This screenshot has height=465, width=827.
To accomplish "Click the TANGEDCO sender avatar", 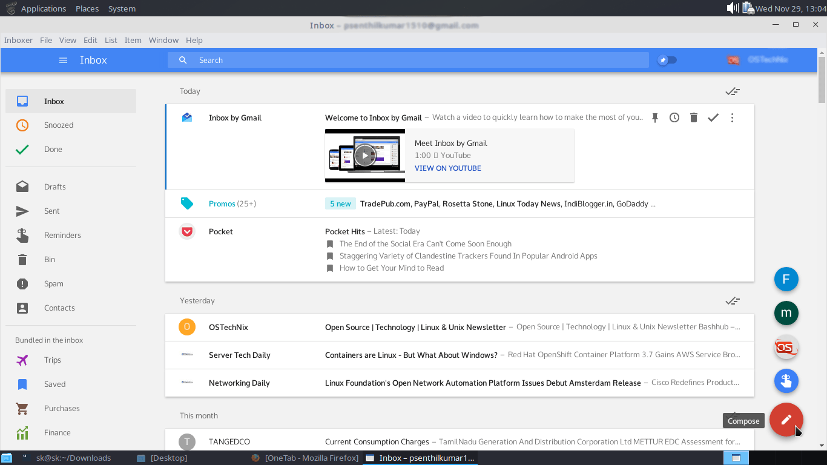I will [187, 442].
